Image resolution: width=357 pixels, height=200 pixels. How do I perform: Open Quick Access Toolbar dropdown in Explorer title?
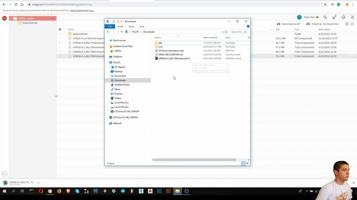click(x=122, y=22)
